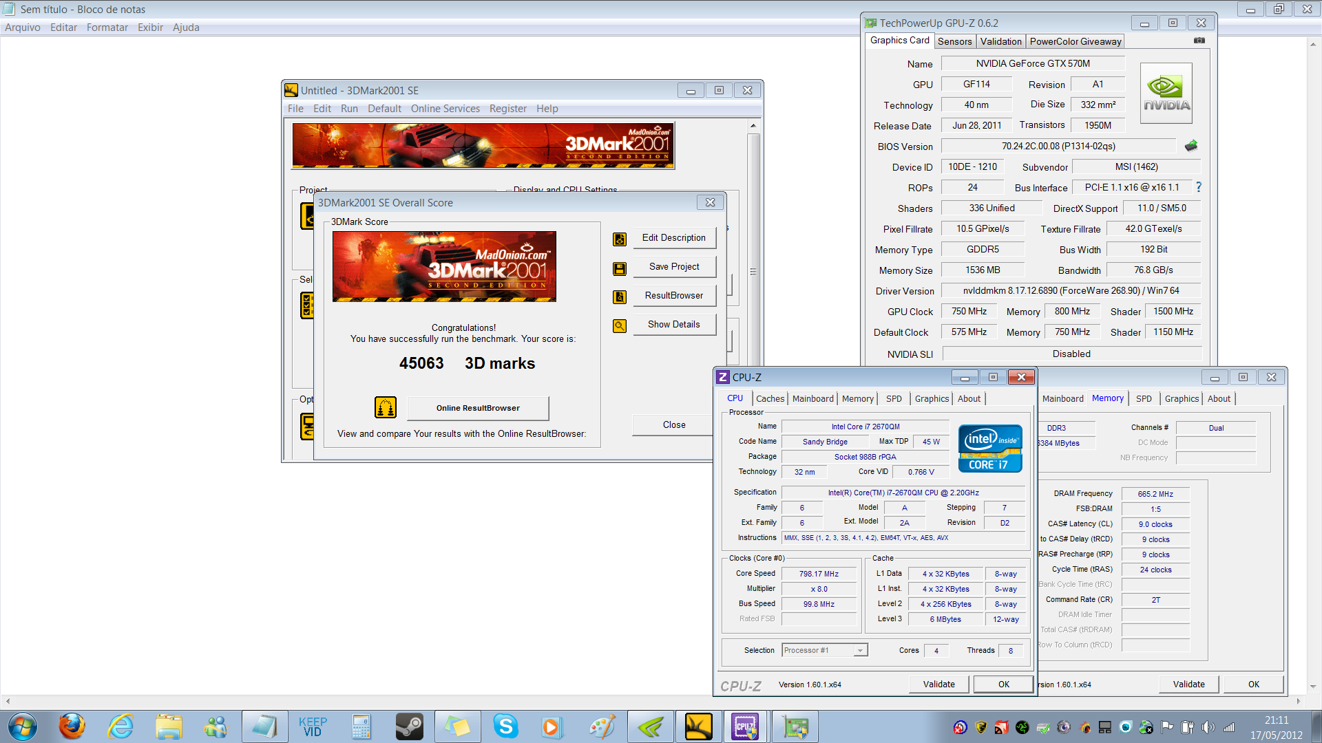
Task: Click the Bus Interface question mark icon
Action: [x=1199, y=187]
